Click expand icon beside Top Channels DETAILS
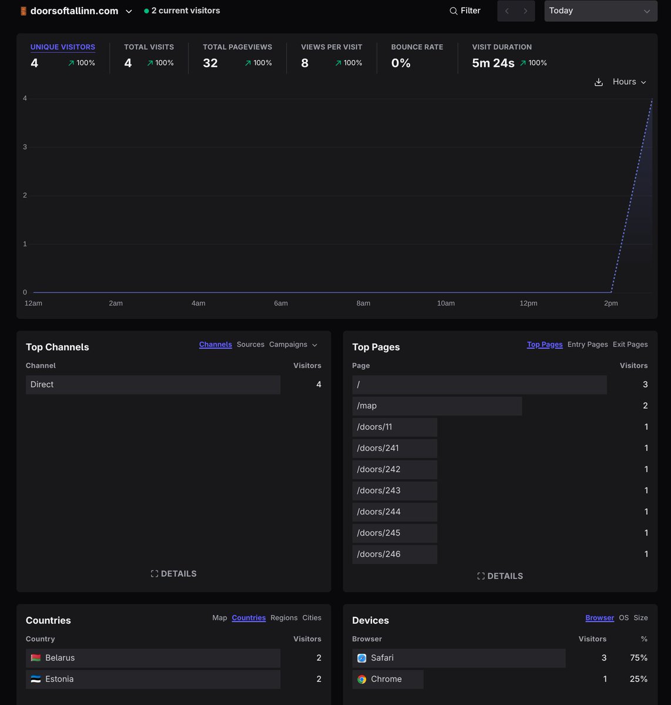 point(155,574)
